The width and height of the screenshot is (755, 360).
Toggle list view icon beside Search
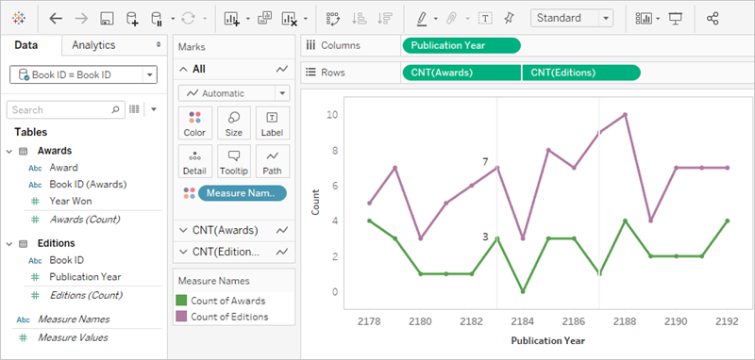pyautogui.click(x=134, y=109)
